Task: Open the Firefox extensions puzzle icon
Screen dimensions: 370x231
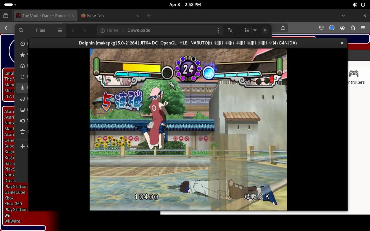Action: click(x=353, y=28)
